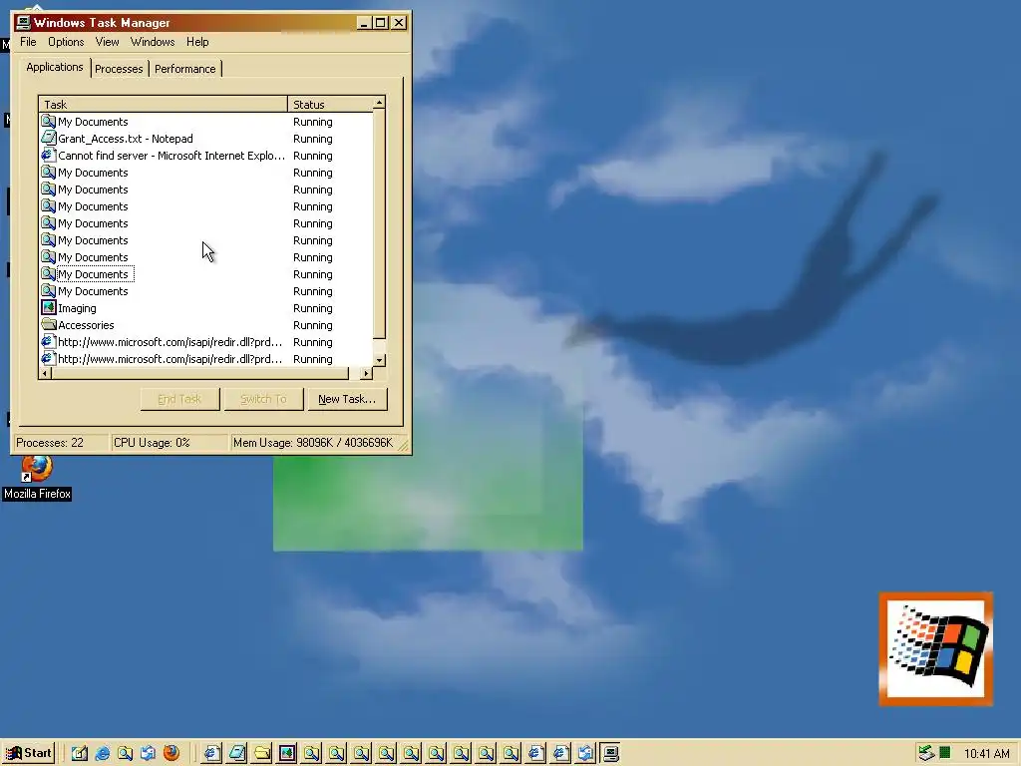
Task: Click the CPU Usage: 0% status panel
Action: click(x=170, y=443)
